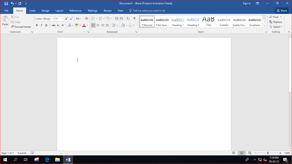This screenshot has height=164, width=292.
Task: Click the yellow Text Highlight Color swatch
Action: 77,25
